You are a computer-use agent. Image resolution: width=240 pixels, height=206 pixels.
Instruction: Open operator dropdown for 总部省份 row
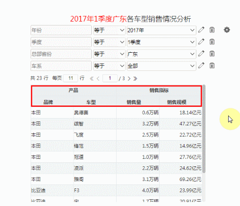(109, 54)
